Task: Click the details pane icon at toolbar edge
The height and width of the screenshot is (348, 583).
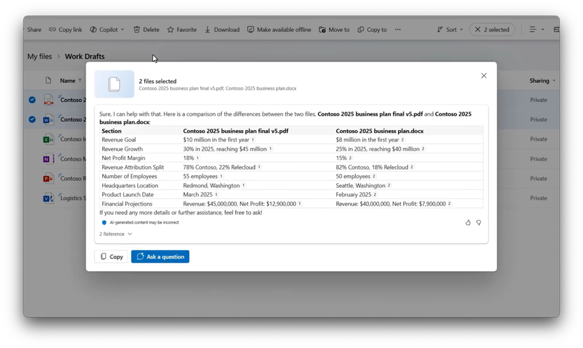Action: coord(556,30)
